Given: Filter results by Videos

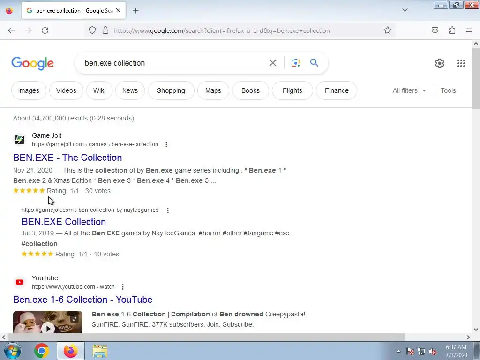Looking at the screenshot, I should (x=66, y=90).
